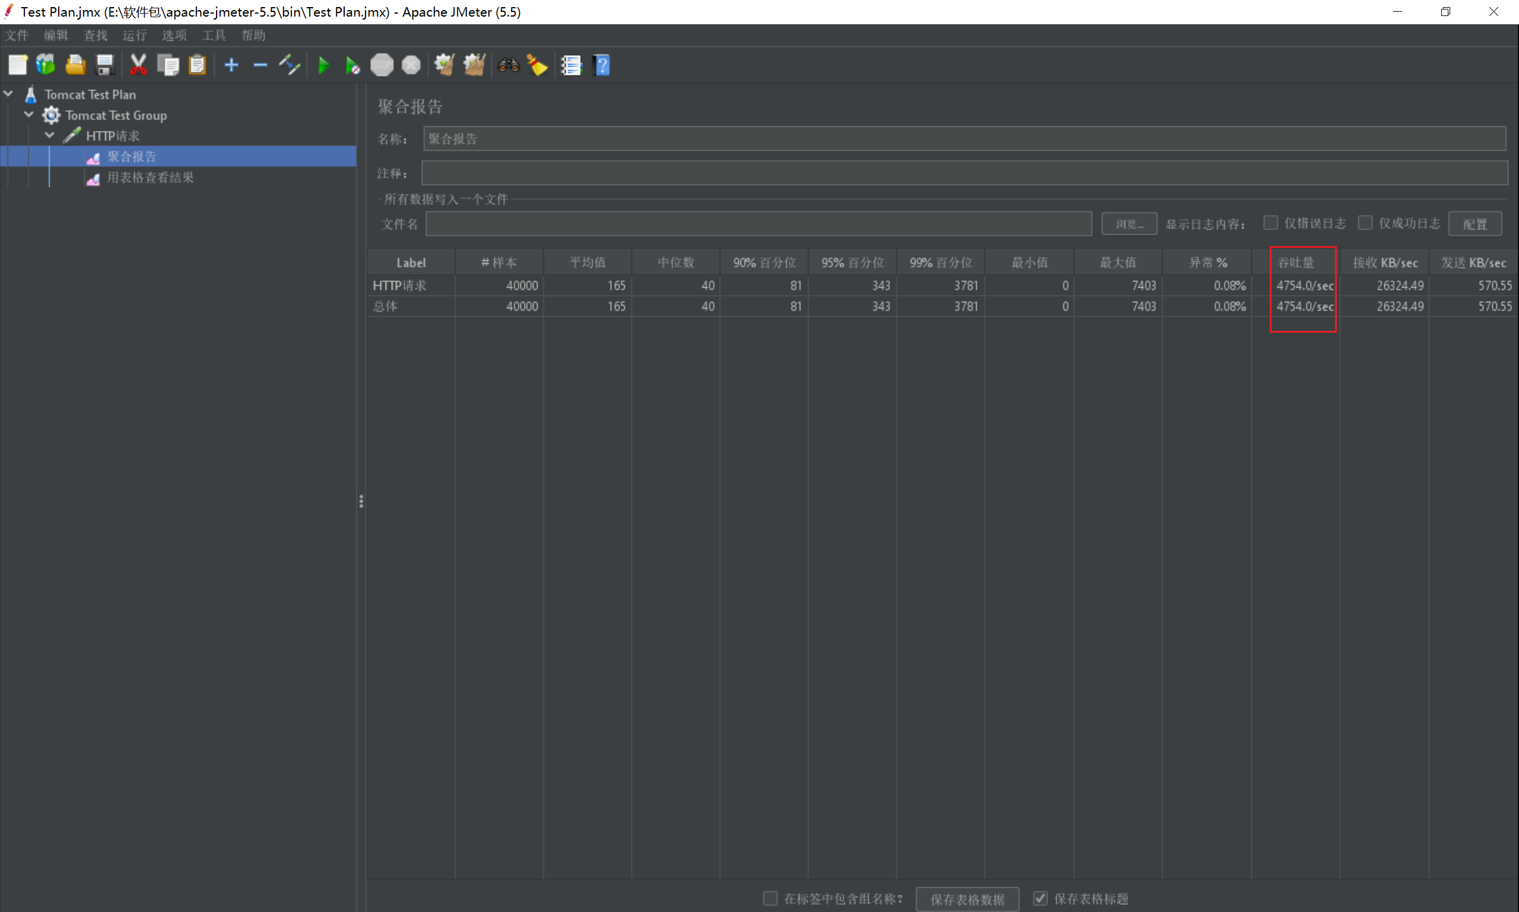Click the 注释 comment field
Image resolution: width=1519 pixels, height=912 pixels.
964,173
